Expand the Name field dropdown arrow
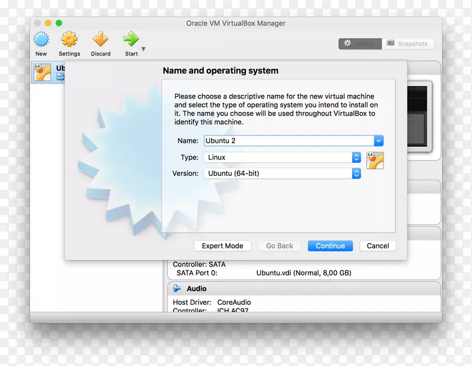Image resolution: width=472 pixels, height=366 pixels. [378, 141]
